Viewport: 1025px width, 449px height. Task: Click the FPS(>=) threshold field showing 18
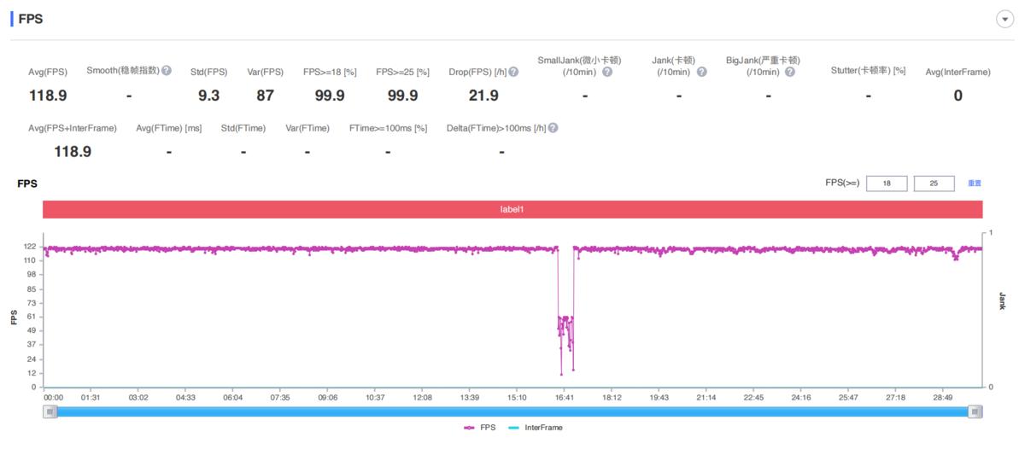coord(887,184)
